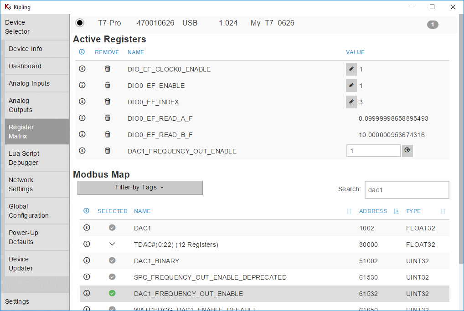
Task: Click the Modbus Map search field
Action: (x=407, y=190)
